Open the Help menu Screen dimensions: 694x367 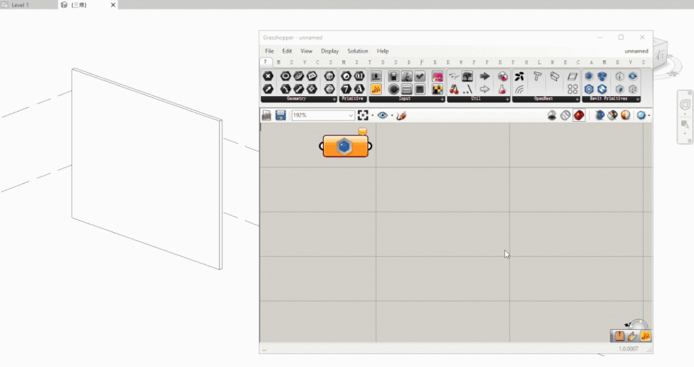coord(382,51)
